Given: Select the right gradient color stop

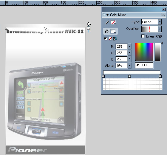Looking at the screenshot, I should [x=160, y=76].
